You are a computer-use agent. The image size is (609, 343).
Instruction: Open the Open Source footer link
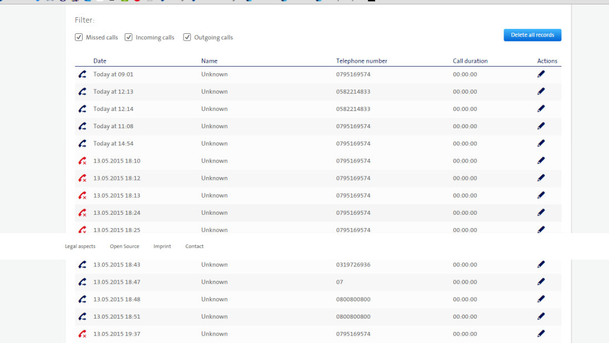124,246
